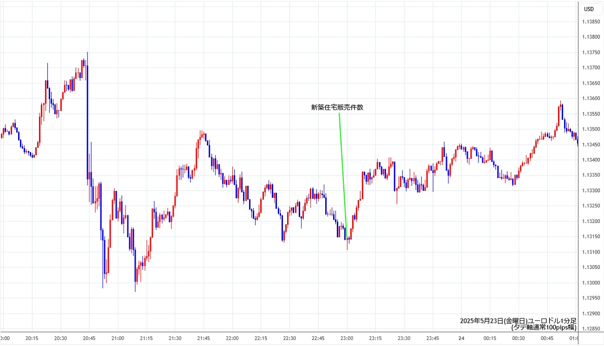Click the 1.13800 price axis label
The image size is (604, 346).
pyautogui.click(x=591, y=37)
